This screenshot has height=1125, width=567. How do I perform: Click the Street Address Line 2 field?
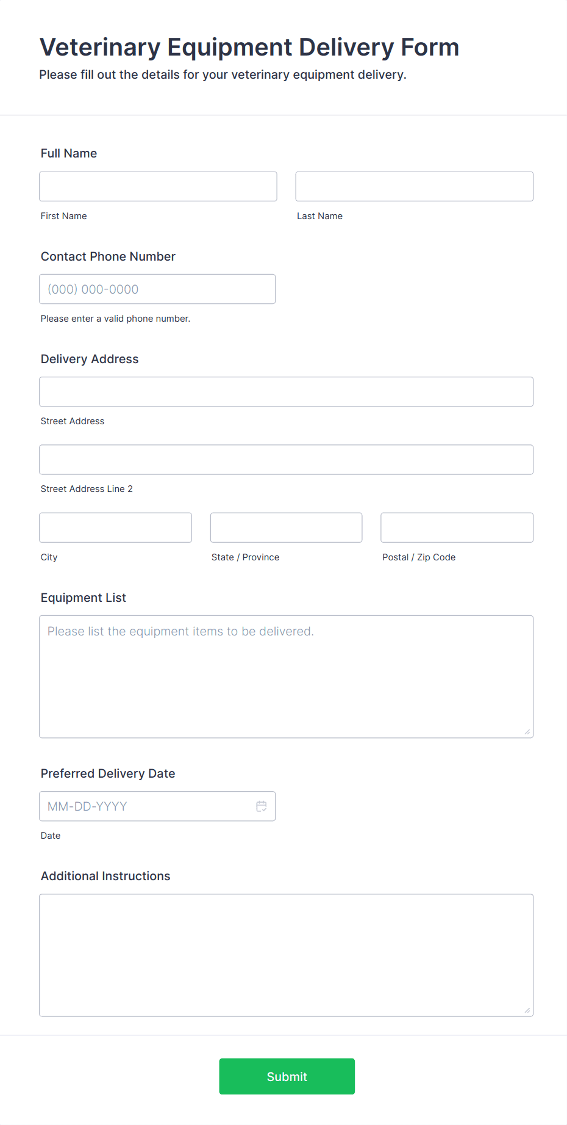286,460
